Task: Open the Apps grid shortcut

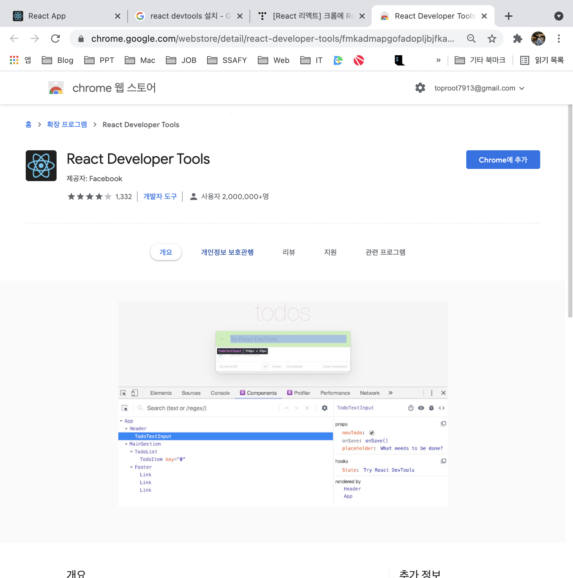Action: (14, 60)
